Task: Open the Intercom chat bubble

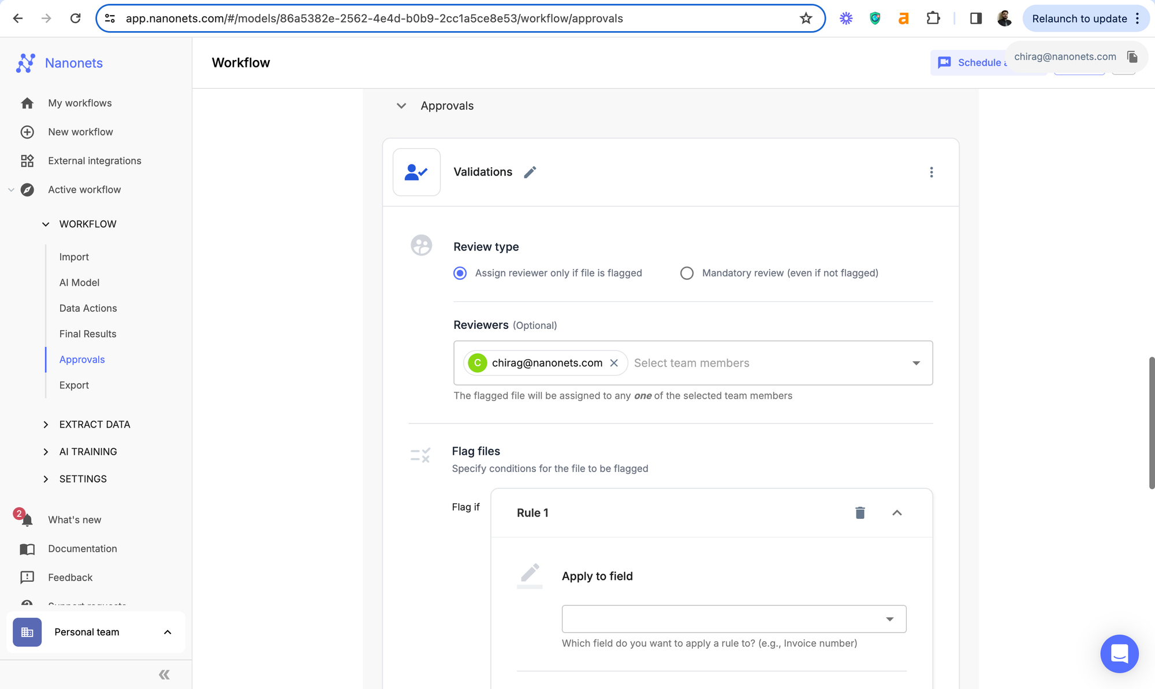Action: click(1119, 653)
